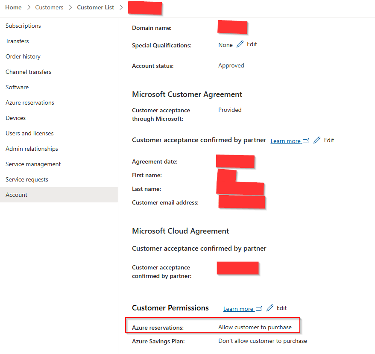Click the 'Customer Permissions' heading
The height and width of the screenshot is (354, 375).
pos(170,308)
